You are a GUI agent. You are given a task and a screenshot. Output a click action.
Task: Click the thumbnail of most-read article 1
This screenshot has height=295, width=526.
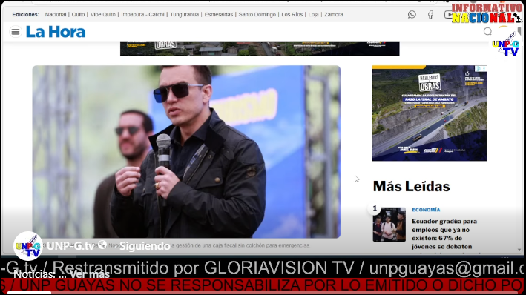pos(389,225)
